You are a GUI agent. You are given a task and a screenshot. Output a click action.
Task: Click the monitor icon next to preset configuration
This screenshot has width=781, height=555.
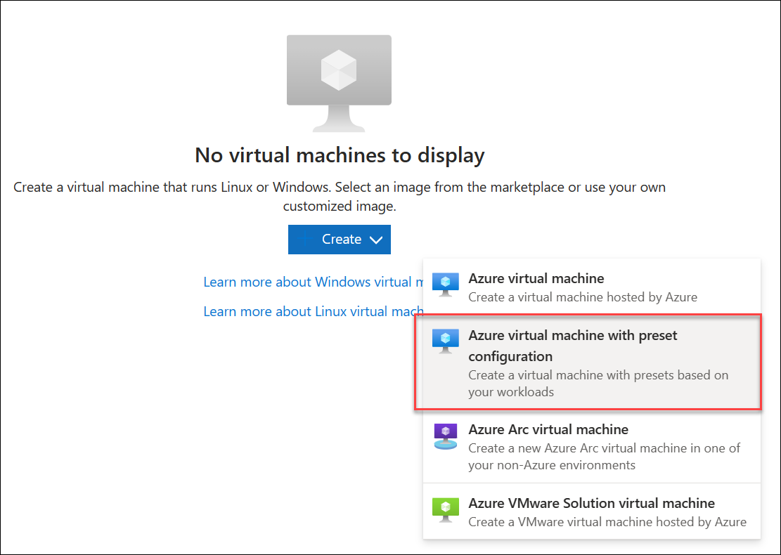click(445, 341)
